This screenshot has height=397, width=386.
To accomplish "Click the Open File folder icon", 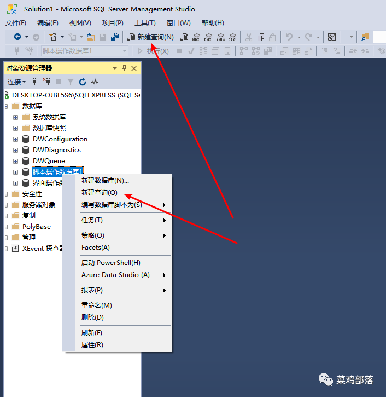I will [x=91, y=37].
